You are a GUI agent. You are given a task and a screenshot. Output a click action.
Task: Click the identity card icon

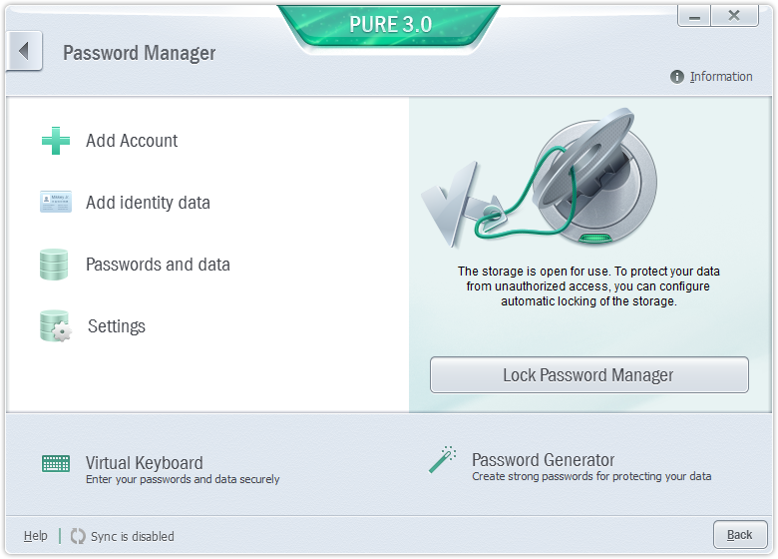click(56, 202)
